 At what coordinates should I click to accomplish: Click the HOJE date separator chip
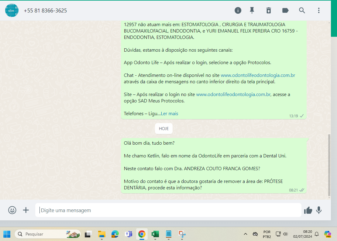pyautogui.click(x=163, y=129)
